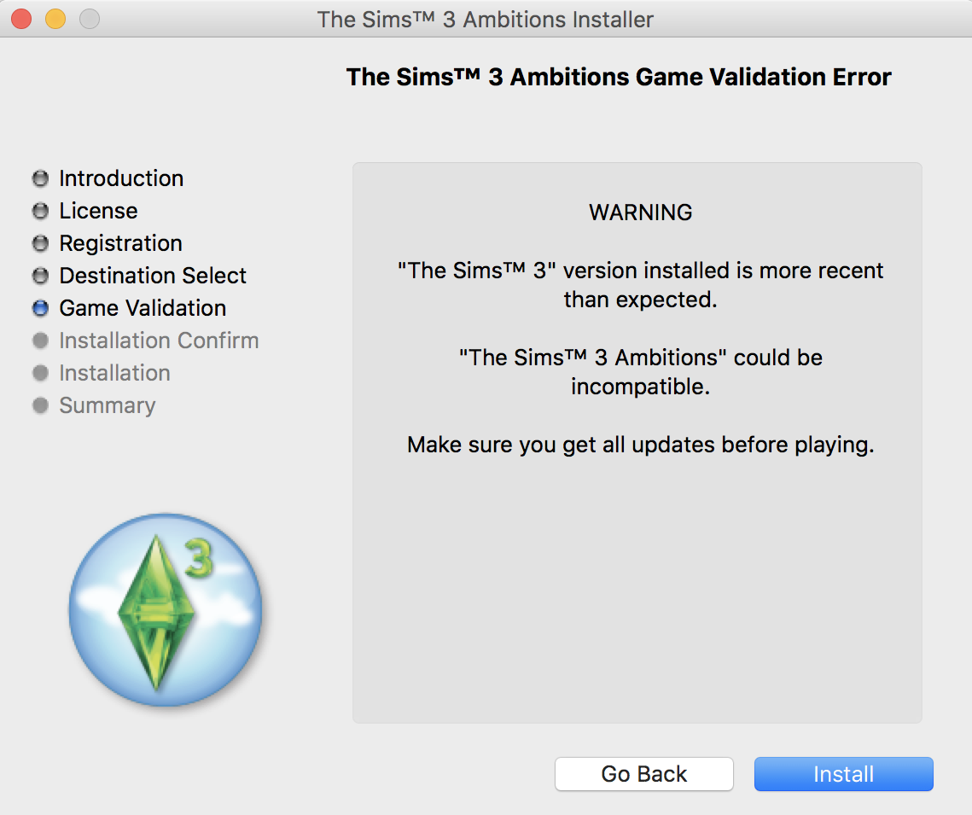Select the Introduction step label
Screen dimensions: 972x815
121,178
